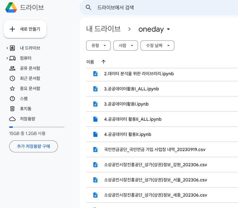This screenshot has width=238, height=208.
Task: Click the 4.공공데이터 활용II_ALL.ipynb file icon
Action: tap(95, 119)
